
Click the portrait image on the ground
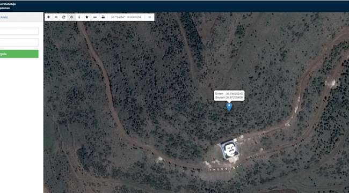[x=230, y=150]
